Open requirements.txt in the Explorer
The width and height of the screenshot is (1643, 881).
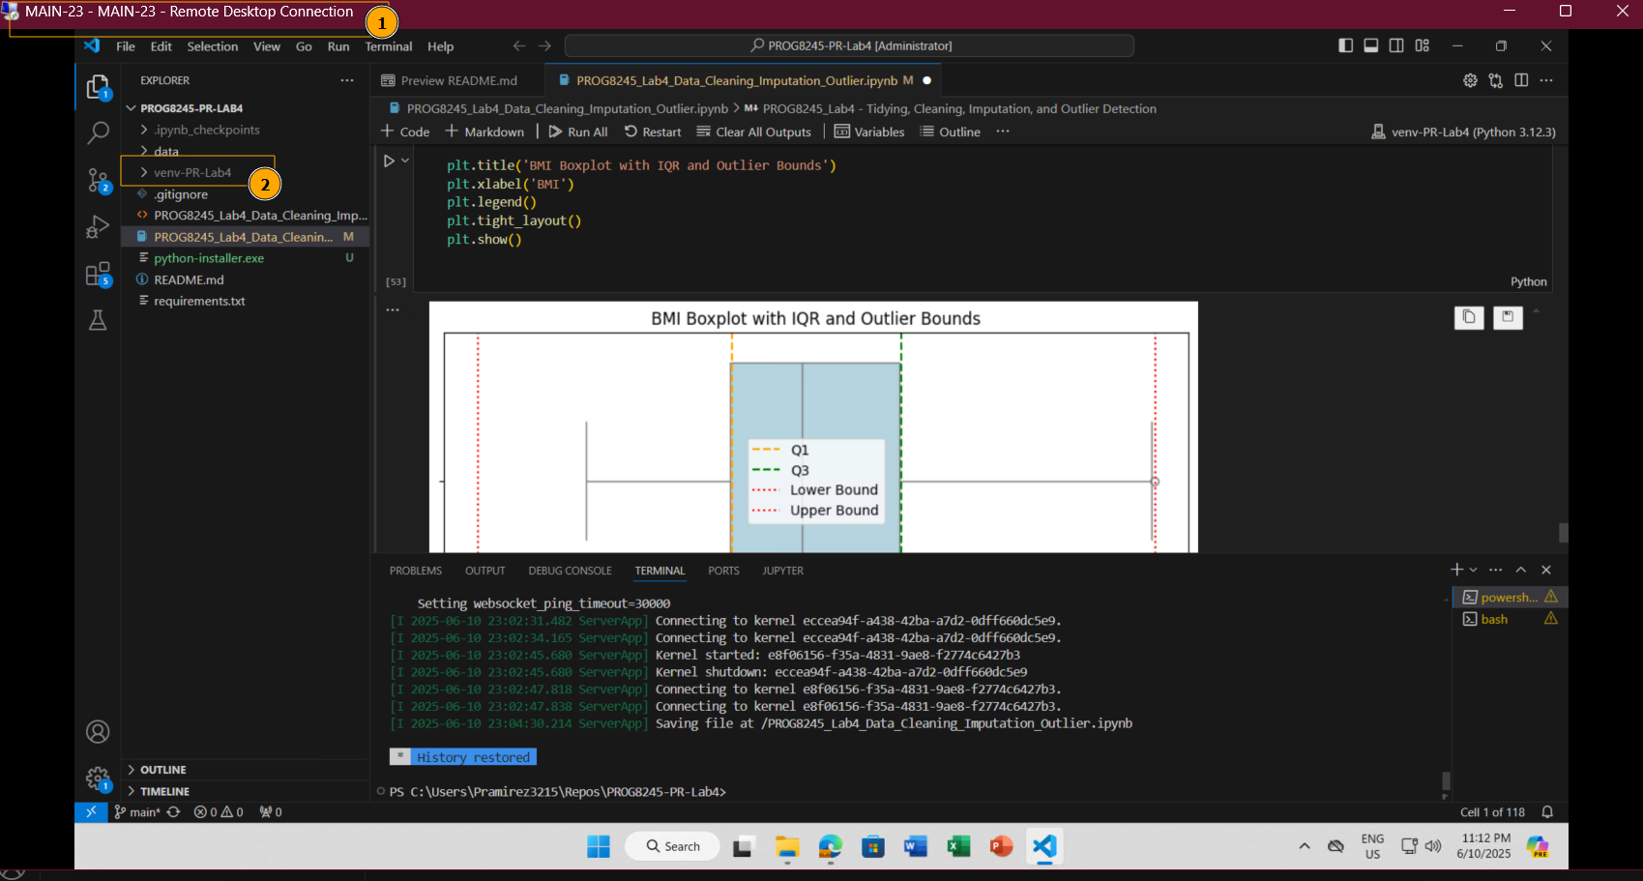(x=199, y=301)
